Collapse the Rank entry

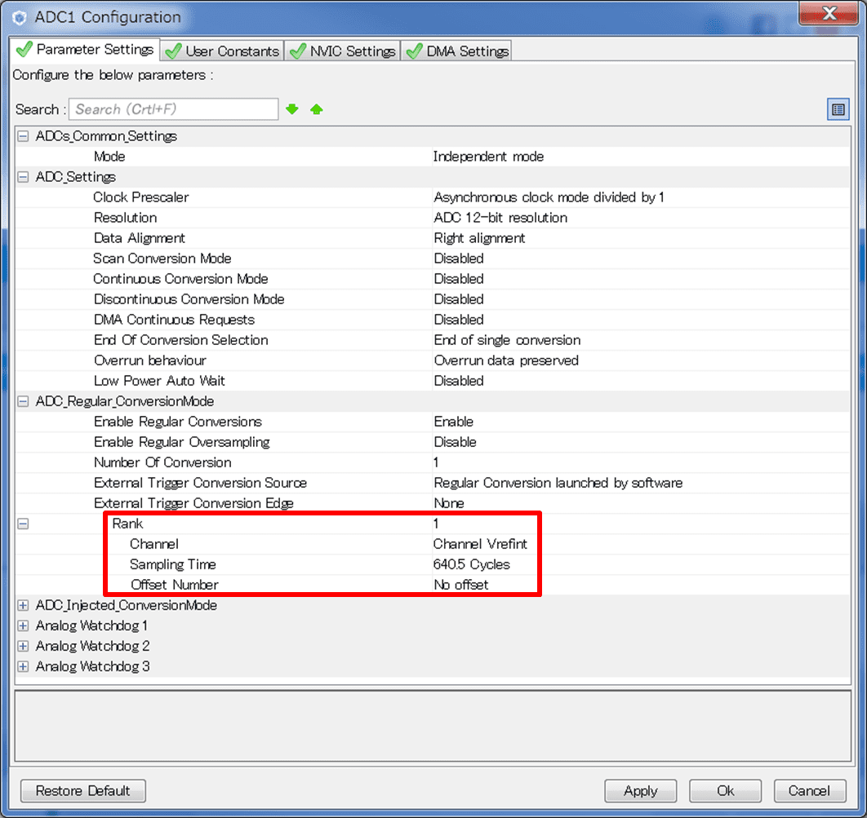(23, 524)
